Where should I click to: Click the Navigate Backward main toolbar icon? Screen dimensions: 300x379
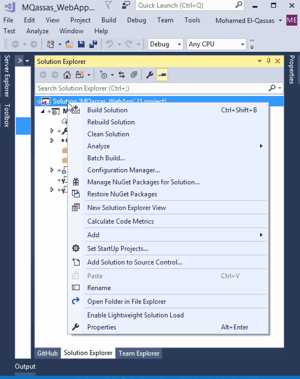coord(15,44)
